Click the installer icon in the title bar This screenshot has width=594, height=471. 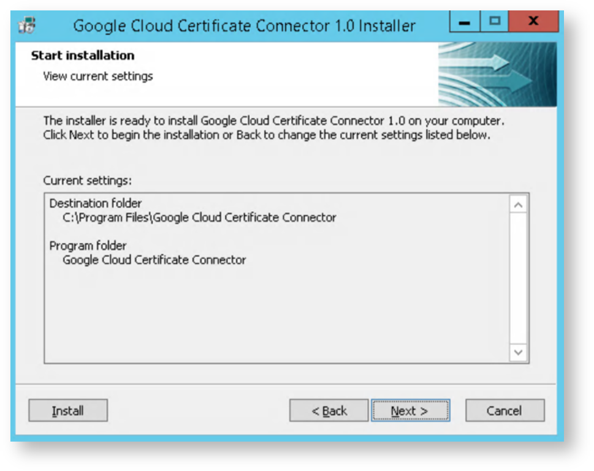click(27, 26)
